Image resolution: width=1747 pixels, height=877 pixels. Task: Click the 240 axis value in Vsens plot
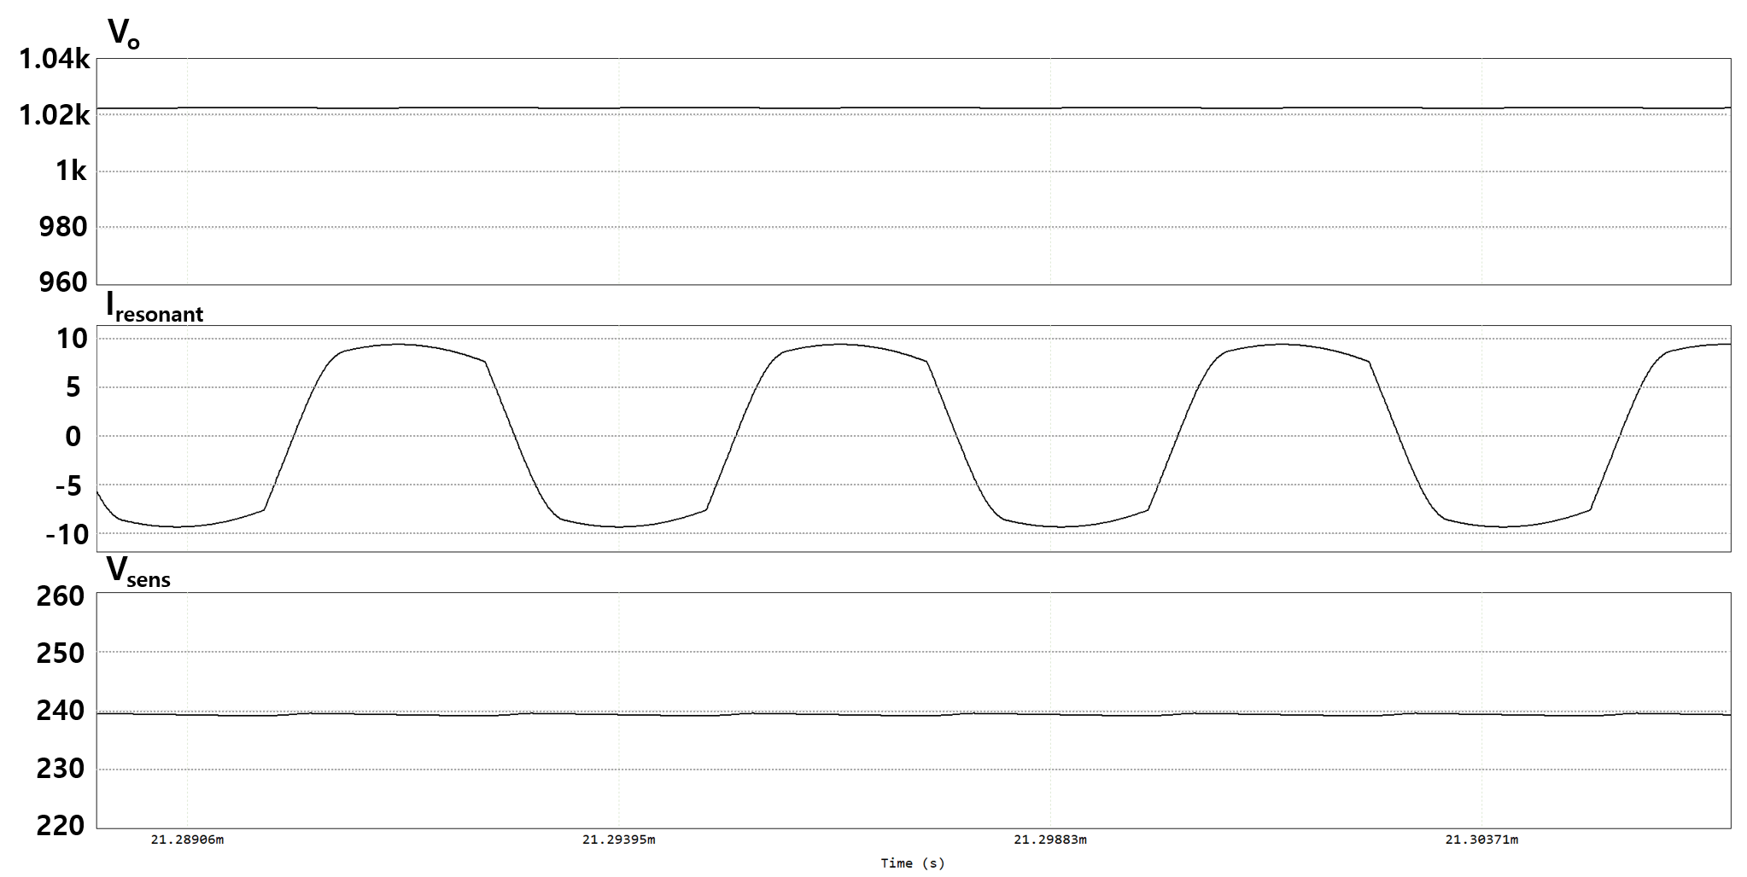pos(60,711)
